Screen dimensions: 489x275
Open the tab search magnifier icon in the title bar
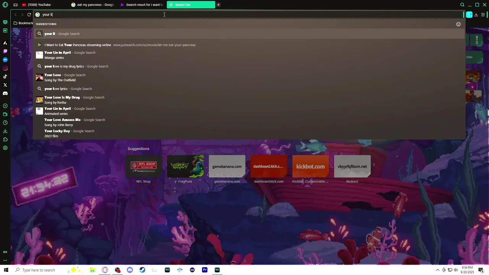[462, 5]
